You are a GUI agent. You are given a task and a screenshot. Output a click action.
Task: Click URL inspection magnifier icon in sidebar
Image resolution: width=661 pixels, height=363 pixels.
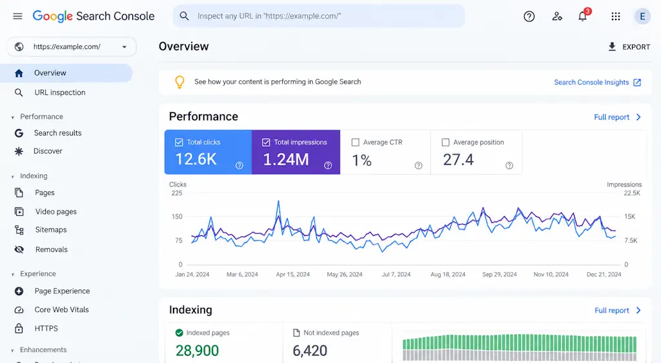pyautogui.click(x=19, y=92)
